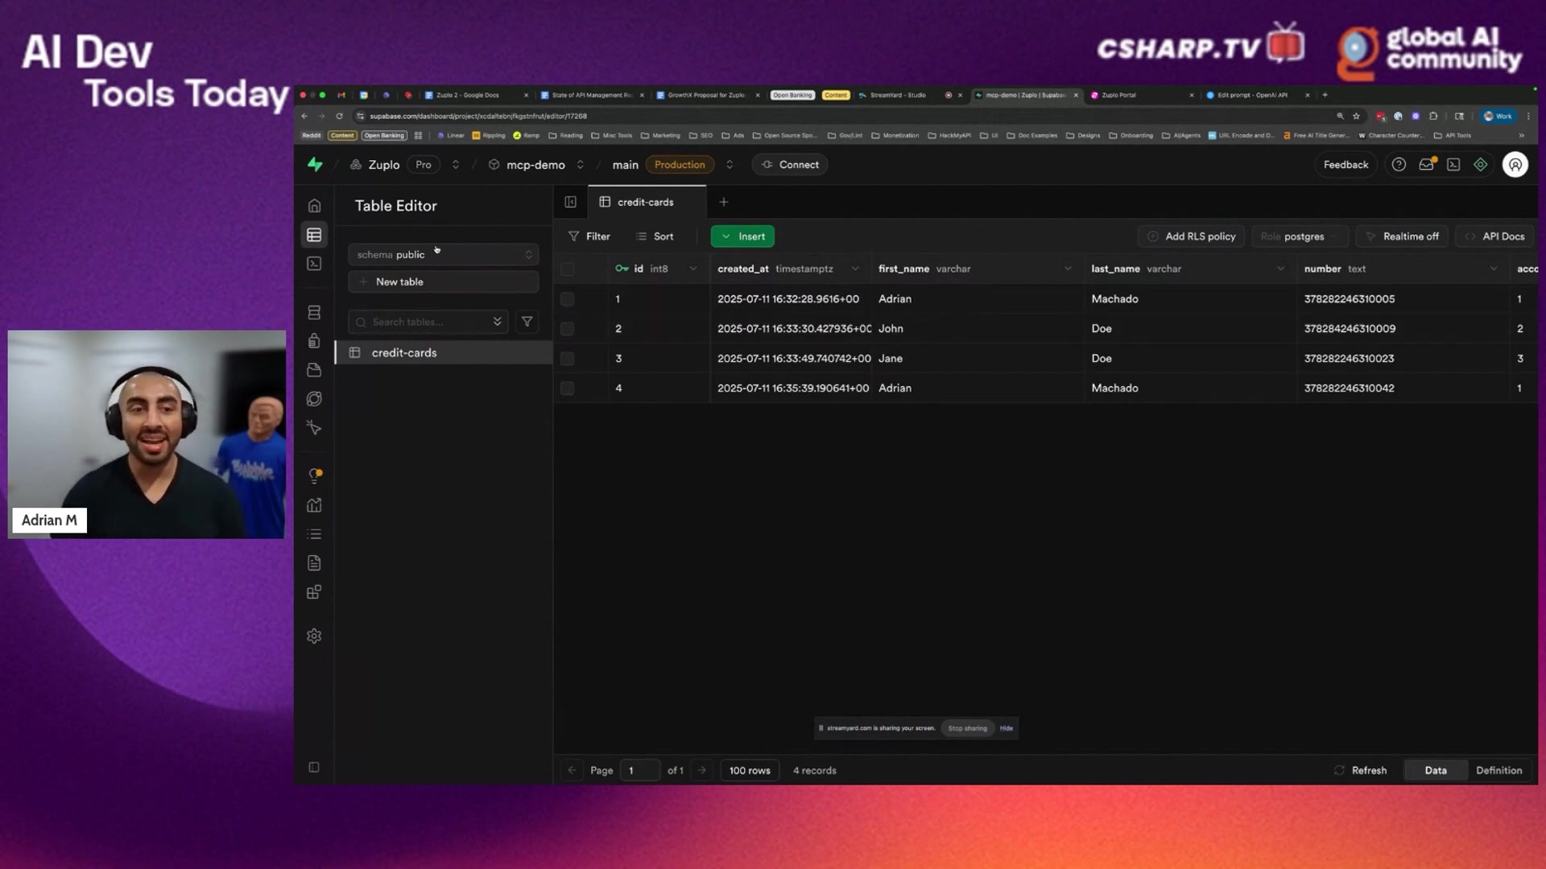This screenshot has width=1546, height=869.
Task: Switch to the Zuplo Portal browser tab
Action: coord(1140,95)
